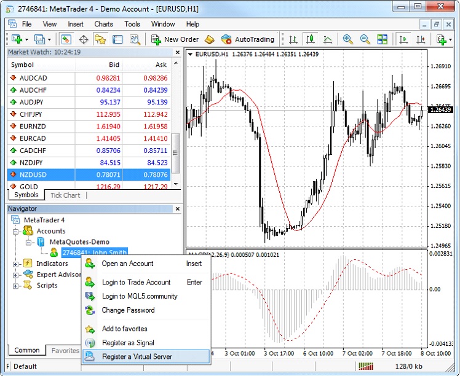Screen dimensions: 460x376
Task: Switch chart to line chart mode
Action: click(x=328, y=39)
